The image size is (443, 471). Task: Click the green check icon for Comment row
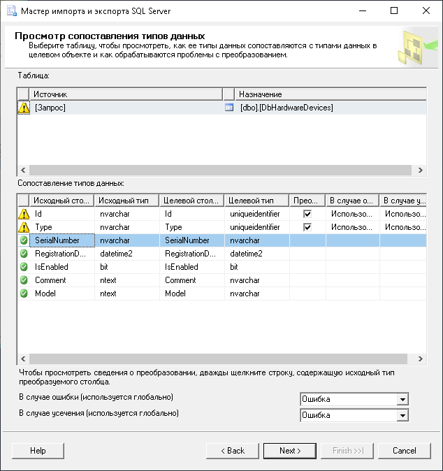pyautogui.click(x=23, y=280)
